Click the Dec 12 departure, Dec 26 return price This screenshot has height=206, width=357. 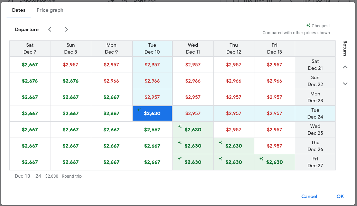pyautogui.click(x=234, y=146)
